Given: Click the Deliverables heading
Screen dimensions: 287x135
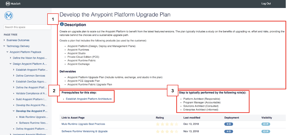Looking at the screenshot, I should (68, 71).
